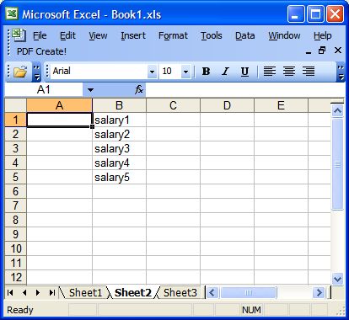This screenshot has height=320, width=349.
Task: Click the workbook minimize icon in menu bar
Action: coord(309,51)
